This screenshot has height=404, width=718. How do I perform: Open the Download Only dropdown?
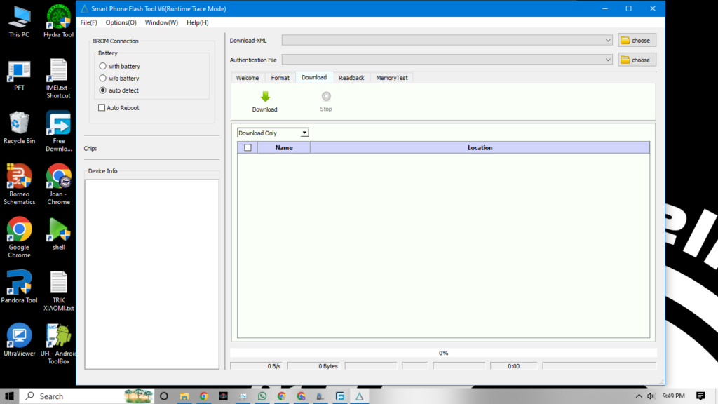[x=304, y=132]
